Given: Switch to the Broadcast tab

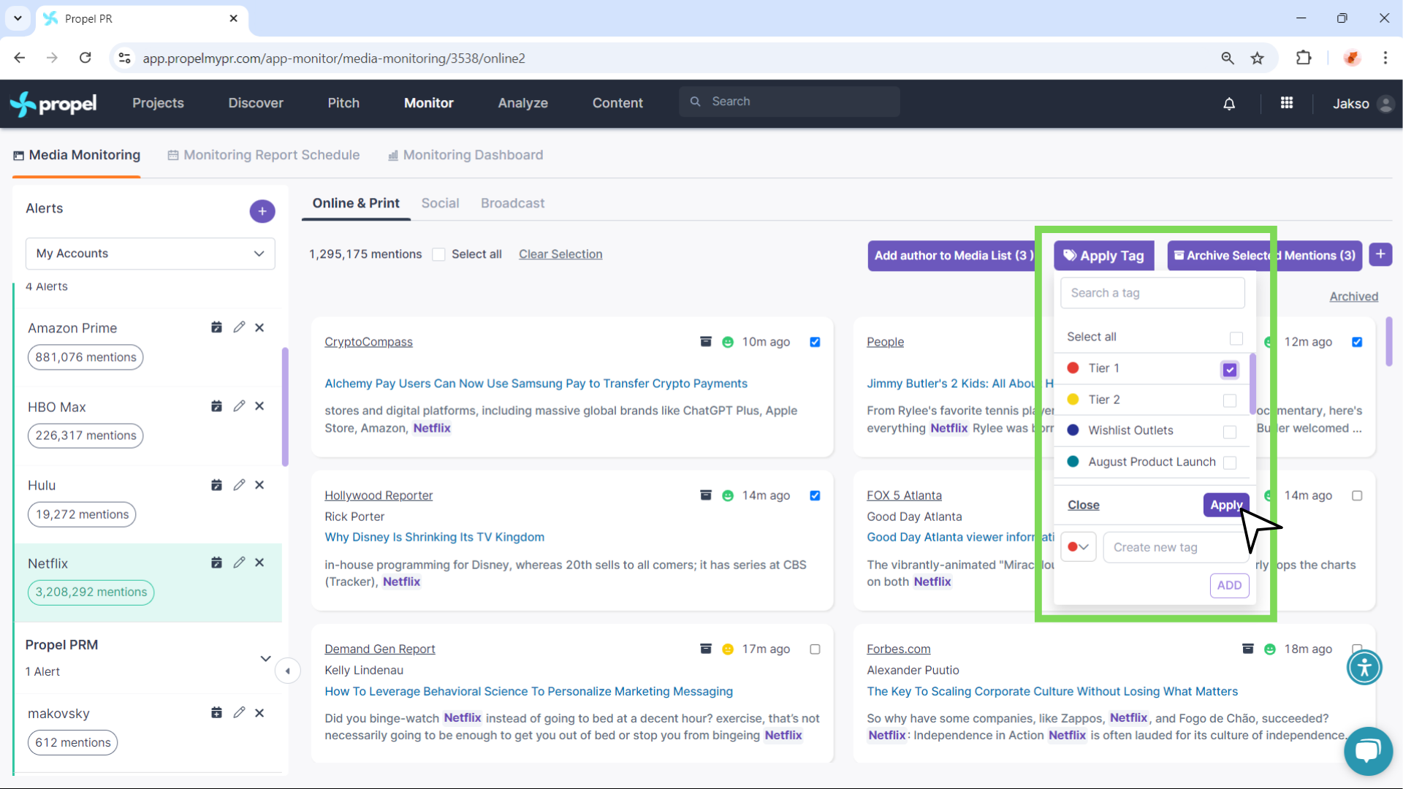Looking at the screenshot, I should pyautogui.click(x=512, y=203).
